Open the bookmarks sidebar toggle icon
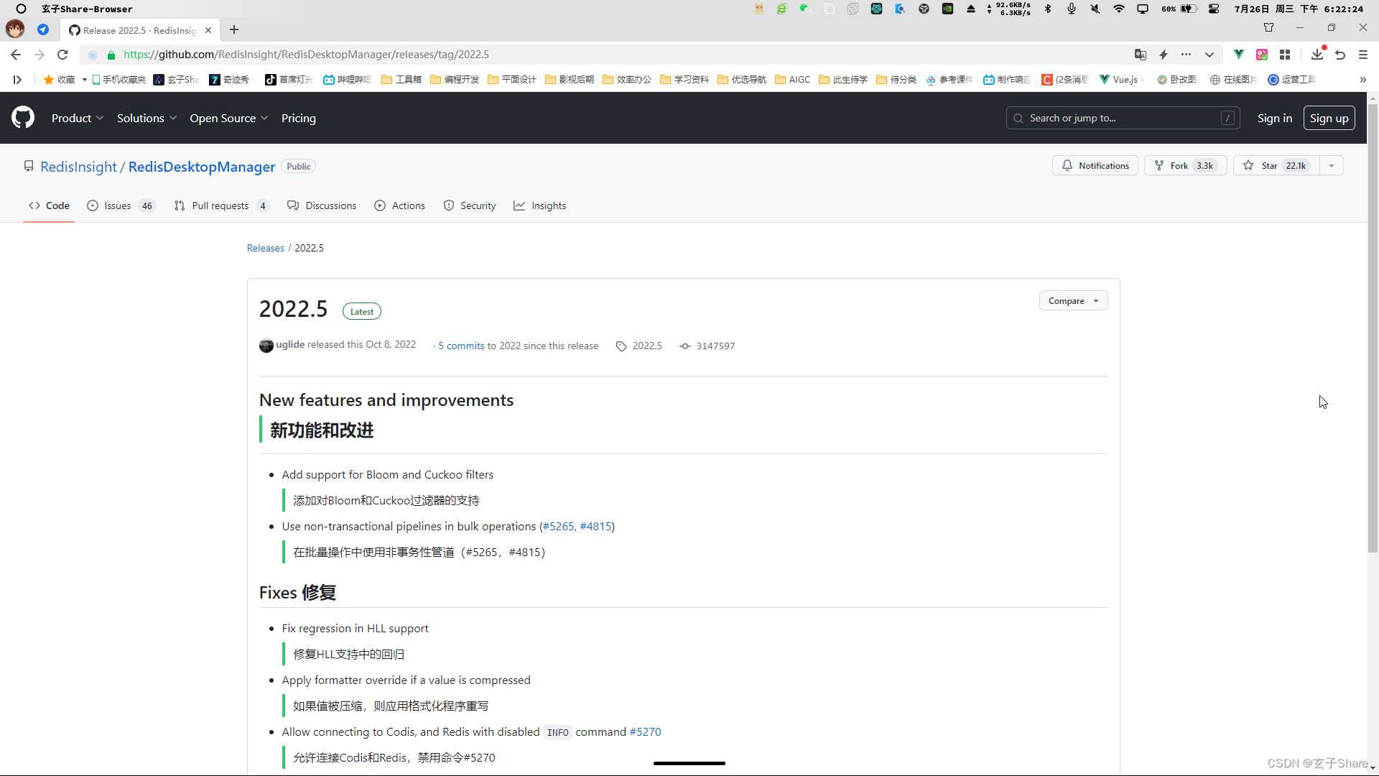The width and height of the screenshot is (1379, 776). click(x=17, y=80)
